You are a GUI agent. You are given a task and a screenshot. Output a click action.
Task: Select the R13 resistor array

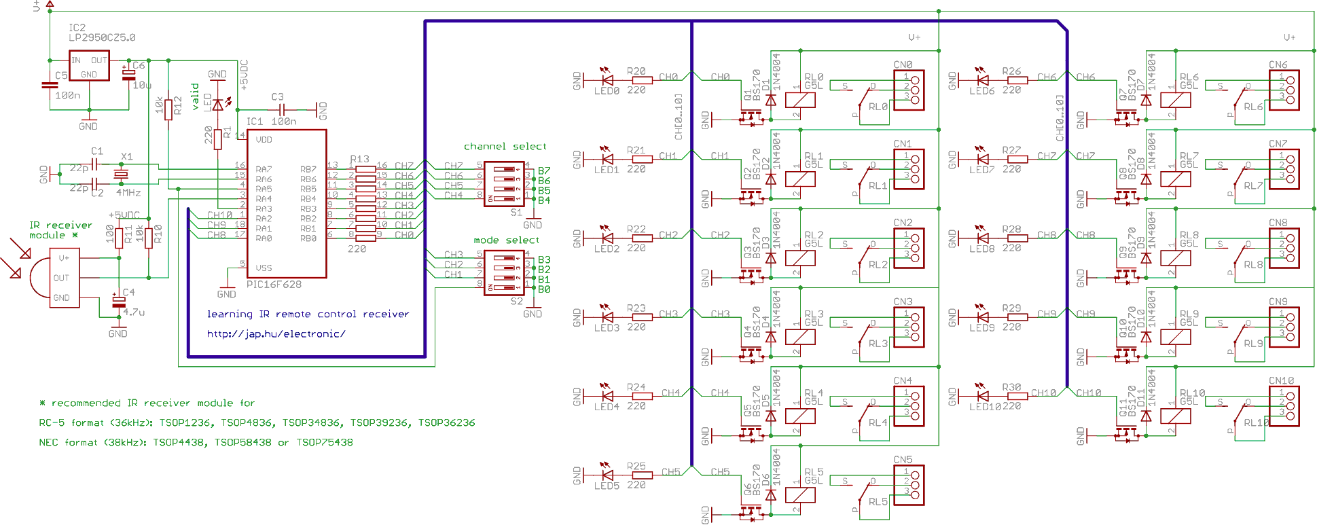point(365,202)
